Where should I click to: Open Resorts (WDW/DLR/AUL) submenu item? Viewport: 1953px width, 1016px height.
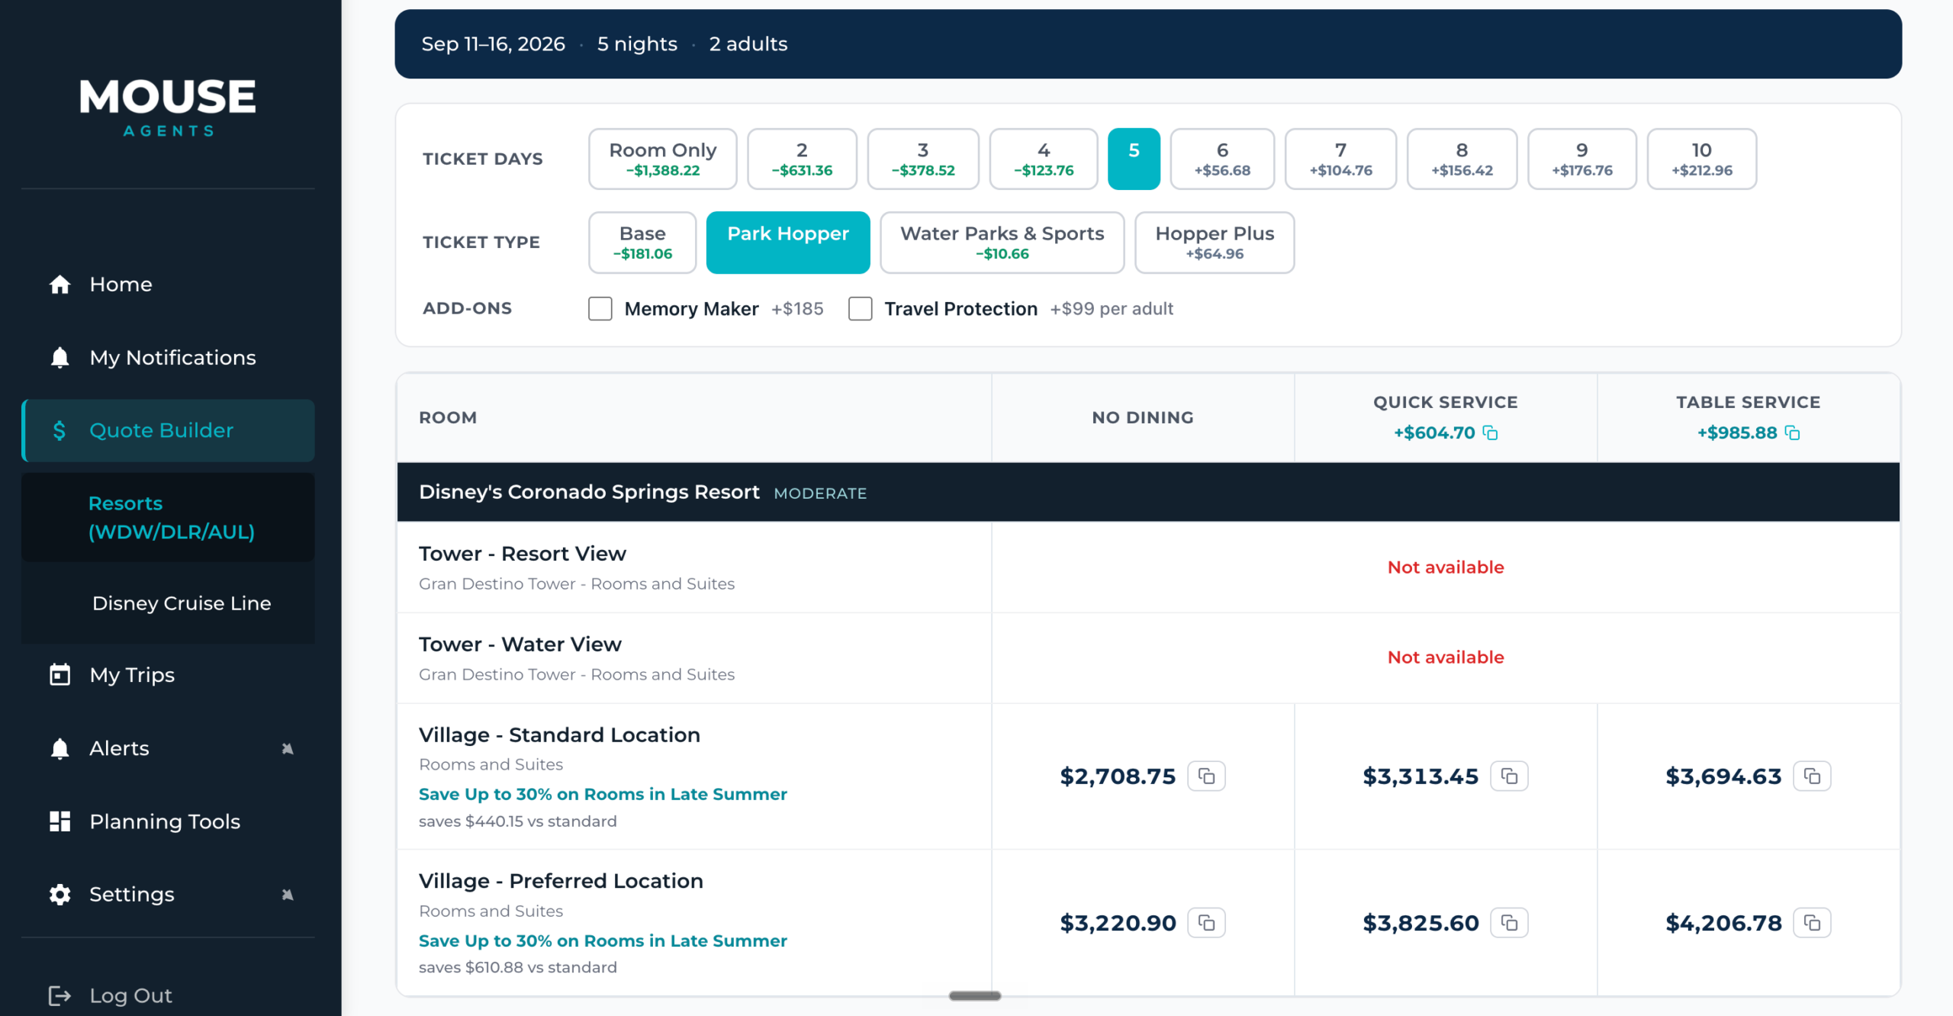pos(168,518)
